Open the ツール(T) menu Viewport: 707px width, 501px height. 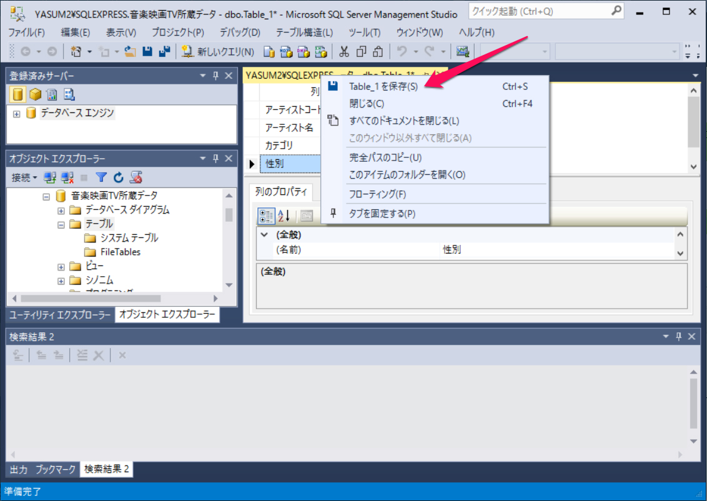[364, 32]
